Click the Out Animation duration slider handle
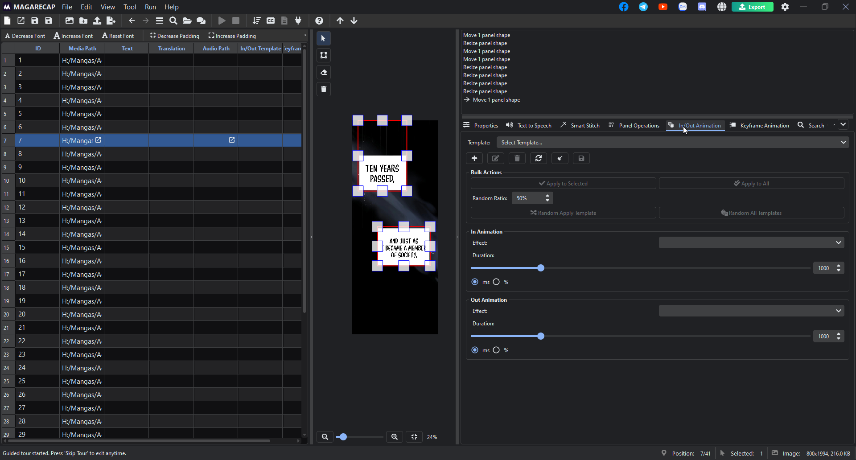The image size is (856, 460). tap(541, 336)
